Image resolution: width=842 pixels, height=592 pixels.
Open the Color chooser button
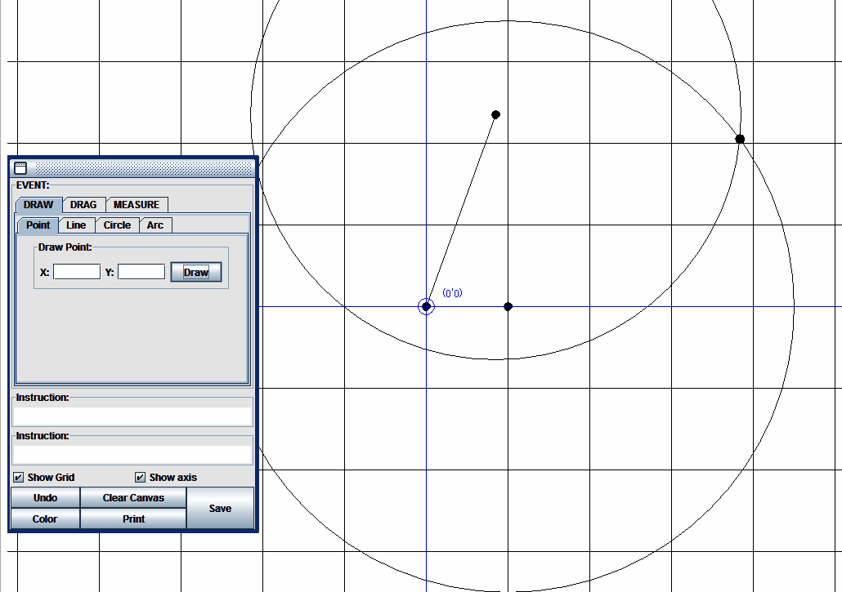point(45,519)
